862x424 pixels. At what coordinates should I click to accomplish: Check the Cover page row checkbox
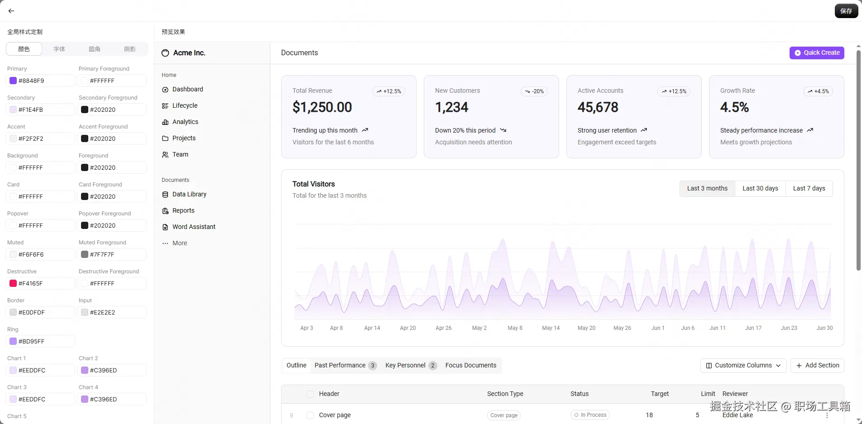coord(310,415)
